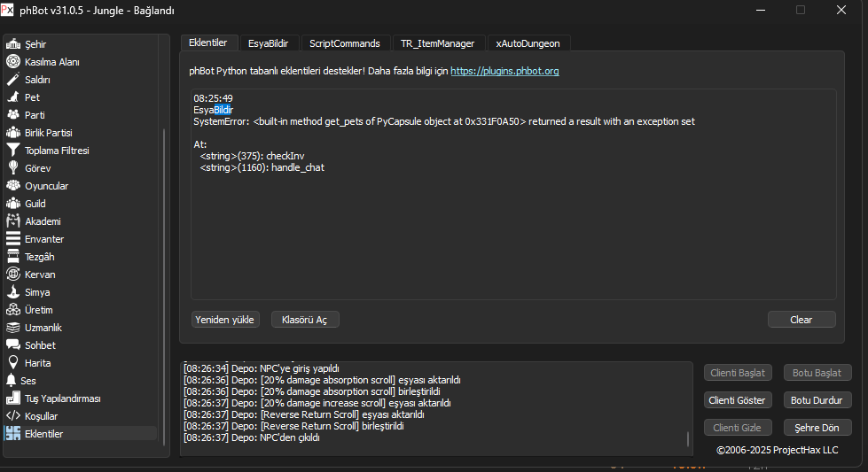This screenshot has width=868, height=472.
Task: Click the Koşullar code icon
Action: click(x=13, y=416)
